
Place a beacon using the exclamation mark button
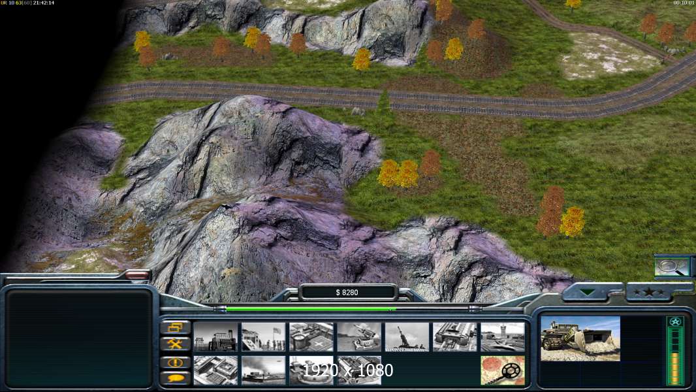[x=176, y=363]
